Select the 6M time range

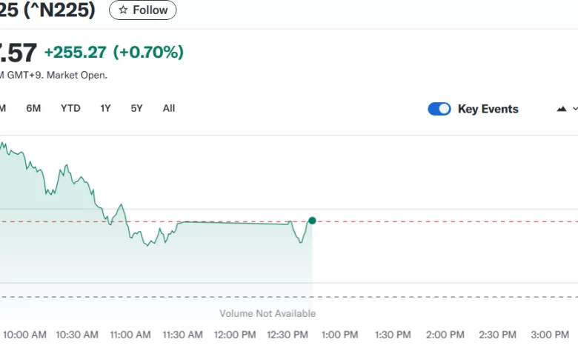[x=33, y=108]
